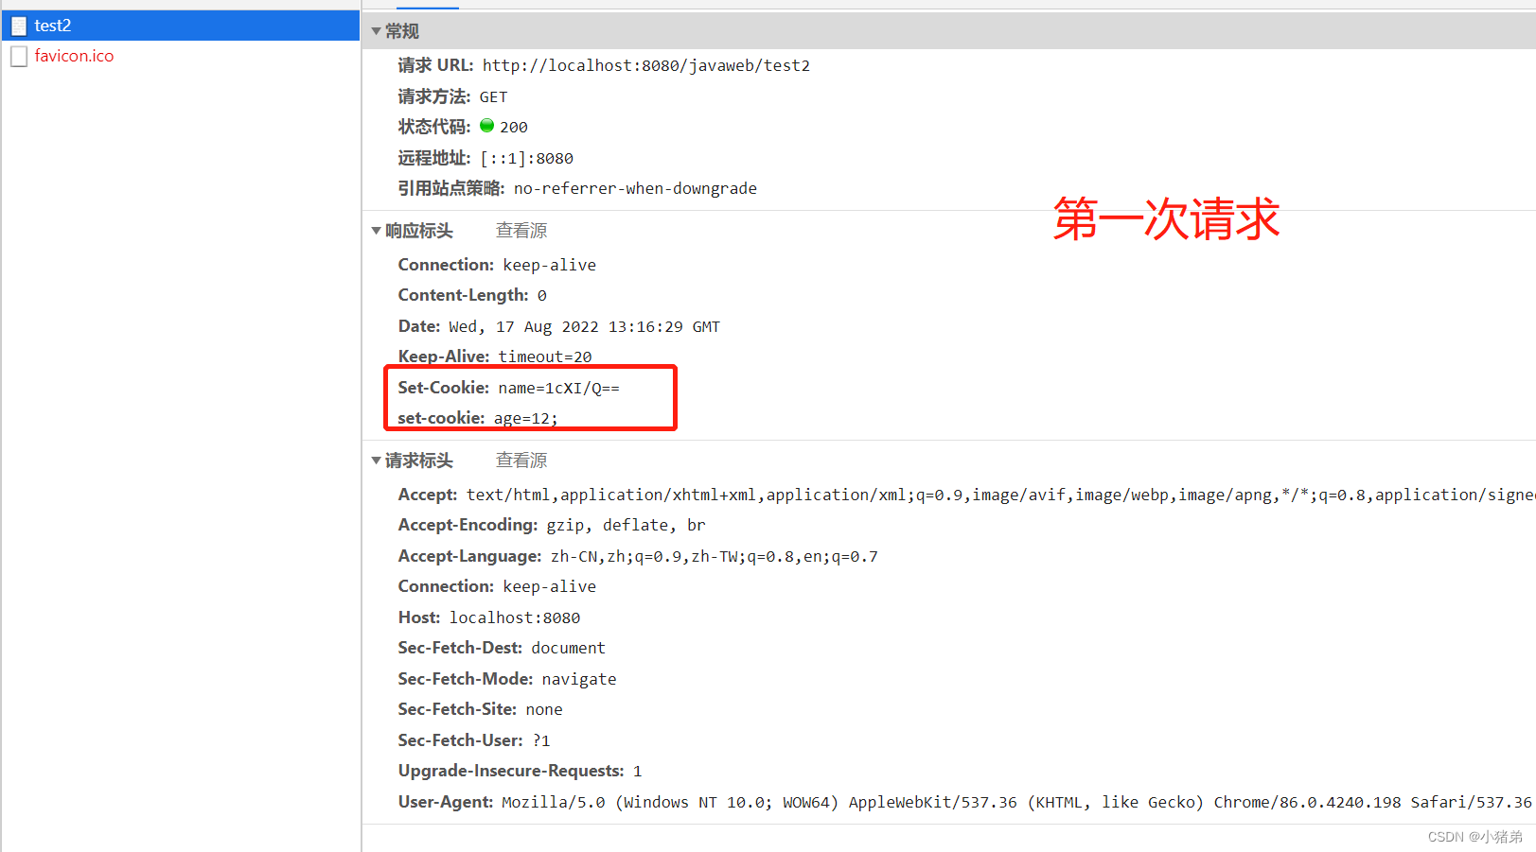Click the Set-Cookie name=1cXI/Q== value
This screenshot has width=1536, height=852.
(x=559, y=388)
